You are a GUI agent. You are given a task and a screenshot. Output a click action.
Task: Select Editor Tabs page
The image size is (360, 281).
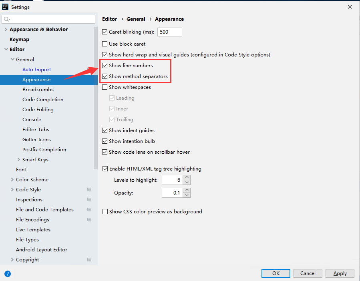[36, 129]
